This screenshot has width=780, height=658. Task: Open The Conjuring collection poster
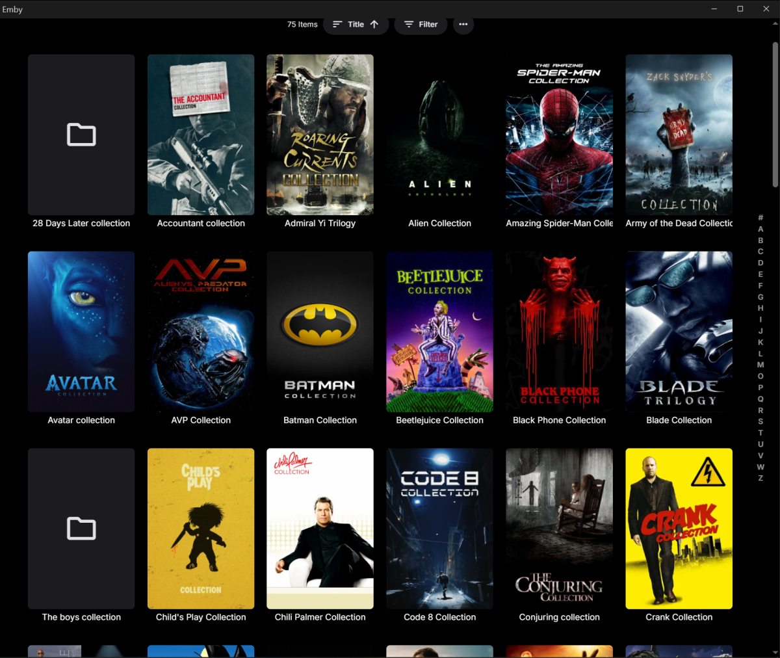559,529
